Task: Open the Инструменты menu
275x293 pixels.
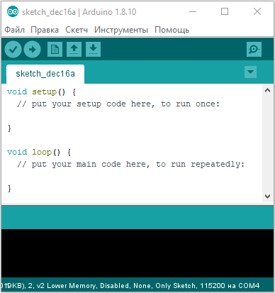Action: [121, 30]
